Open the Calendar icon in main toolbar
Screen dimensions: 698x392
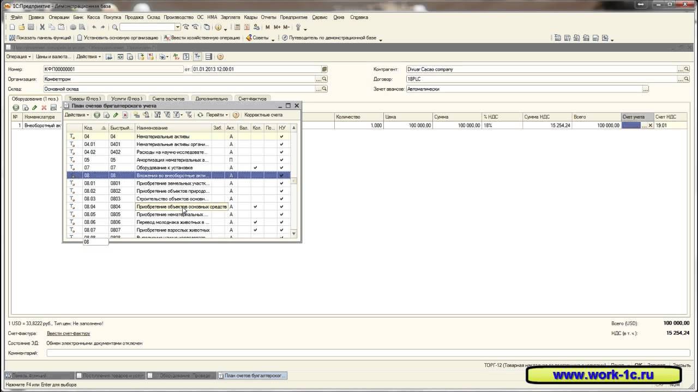coord(247,27)
